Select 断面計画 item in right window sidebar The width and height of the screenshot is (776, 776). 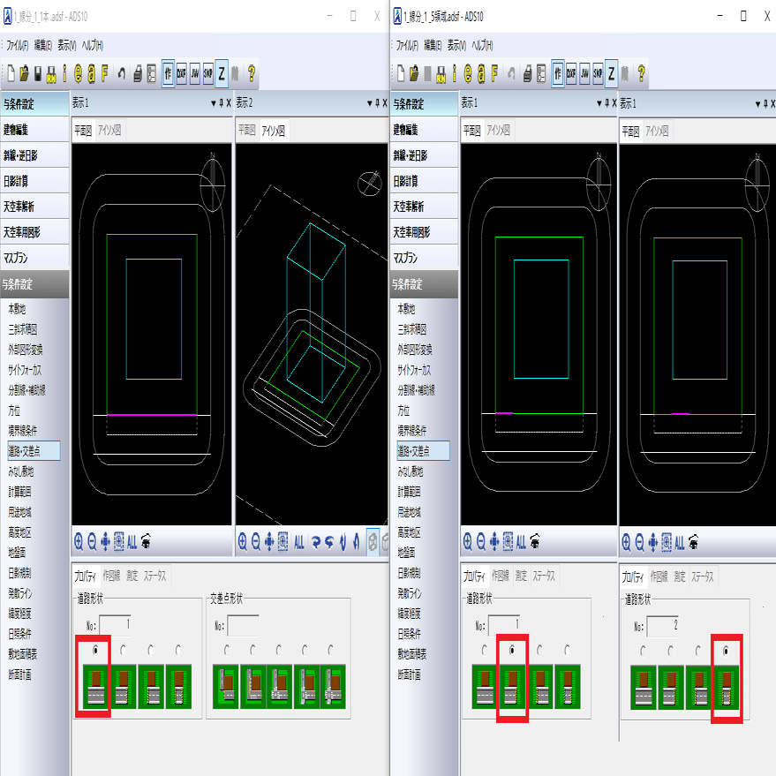[x=410, y=674]
